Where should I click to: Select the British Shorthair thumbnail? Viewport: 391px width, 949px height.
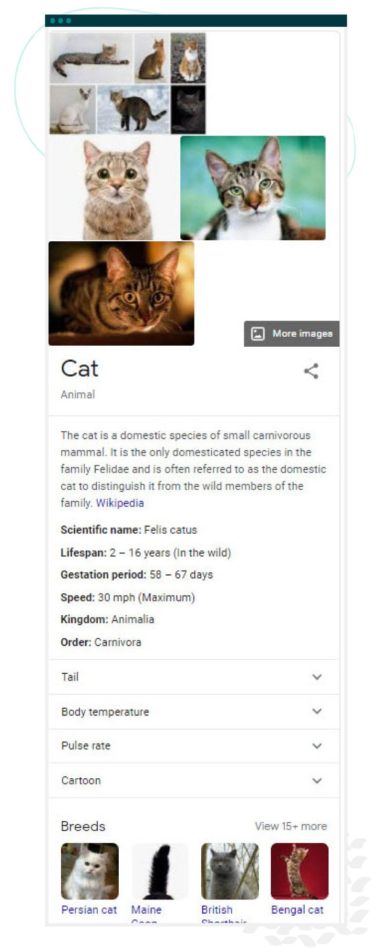[230, 871]
